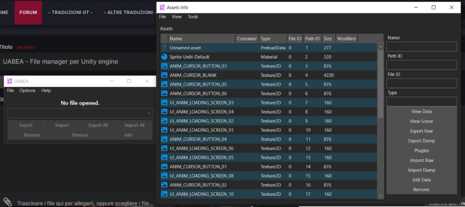Viewport: 465px width, 207px height.
Task: Click the UABEA logo in the small UABEA window
Action: click(10, 81)
